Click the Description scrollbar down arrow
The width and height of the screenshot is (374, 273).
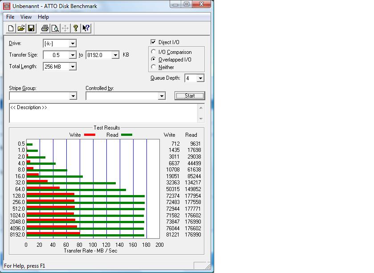pyautogui.click(x=201, y=118)
